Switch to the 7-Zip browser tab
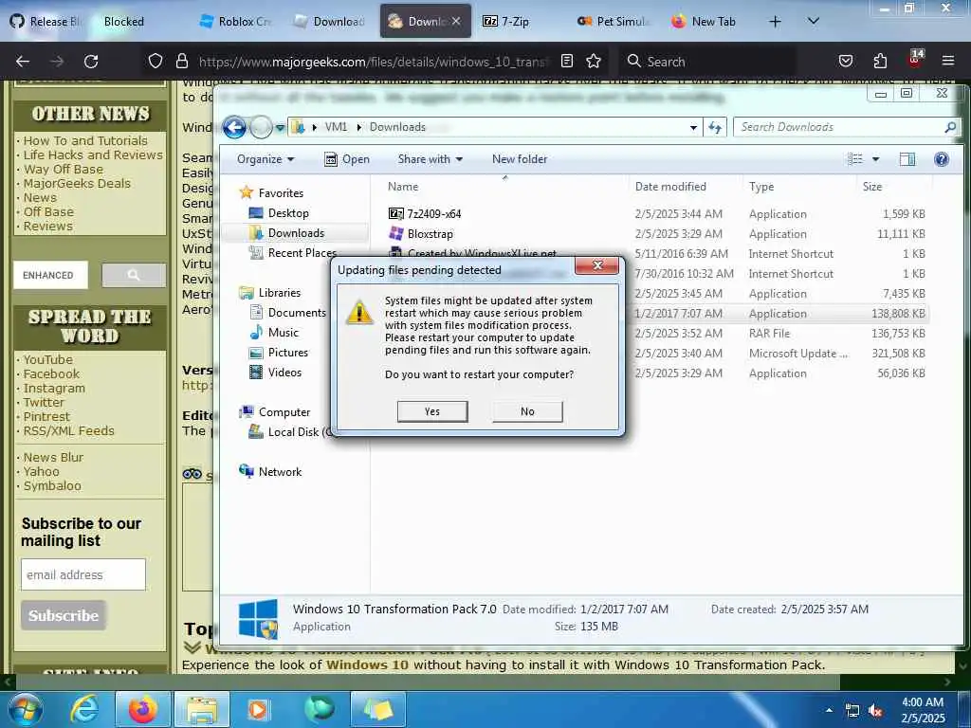 pyautogui.click(x=506, y=22)
